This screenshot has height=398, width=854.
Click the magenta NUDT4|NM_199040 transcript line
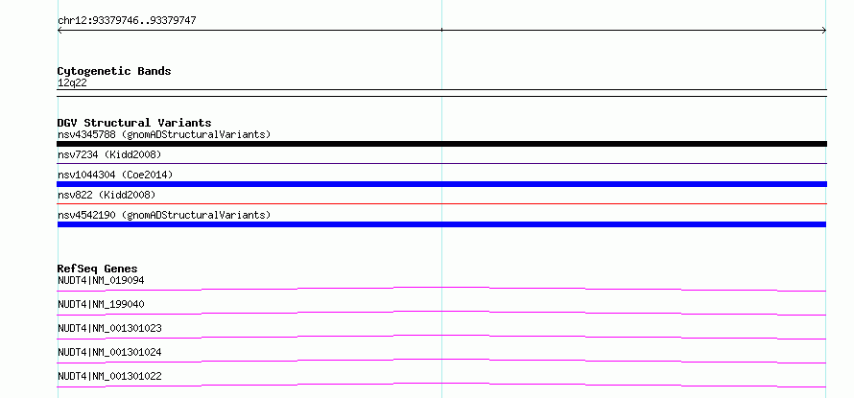pyautogui.click(x=441, y=313)
